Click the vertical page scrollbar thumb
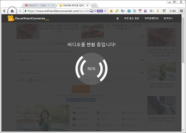 click(x=183, y=40)
